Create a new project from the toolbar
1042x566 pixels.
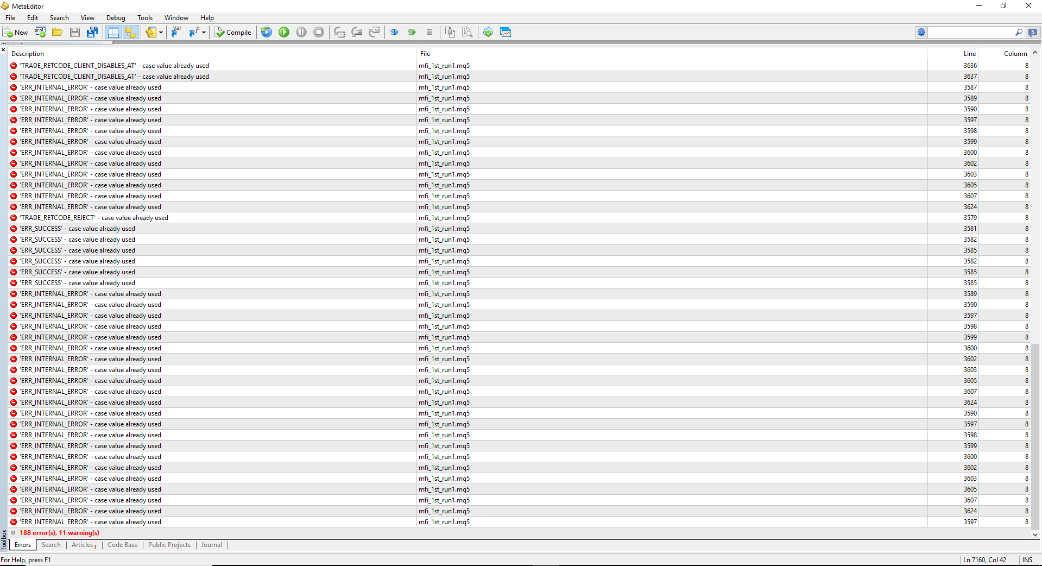40,33
